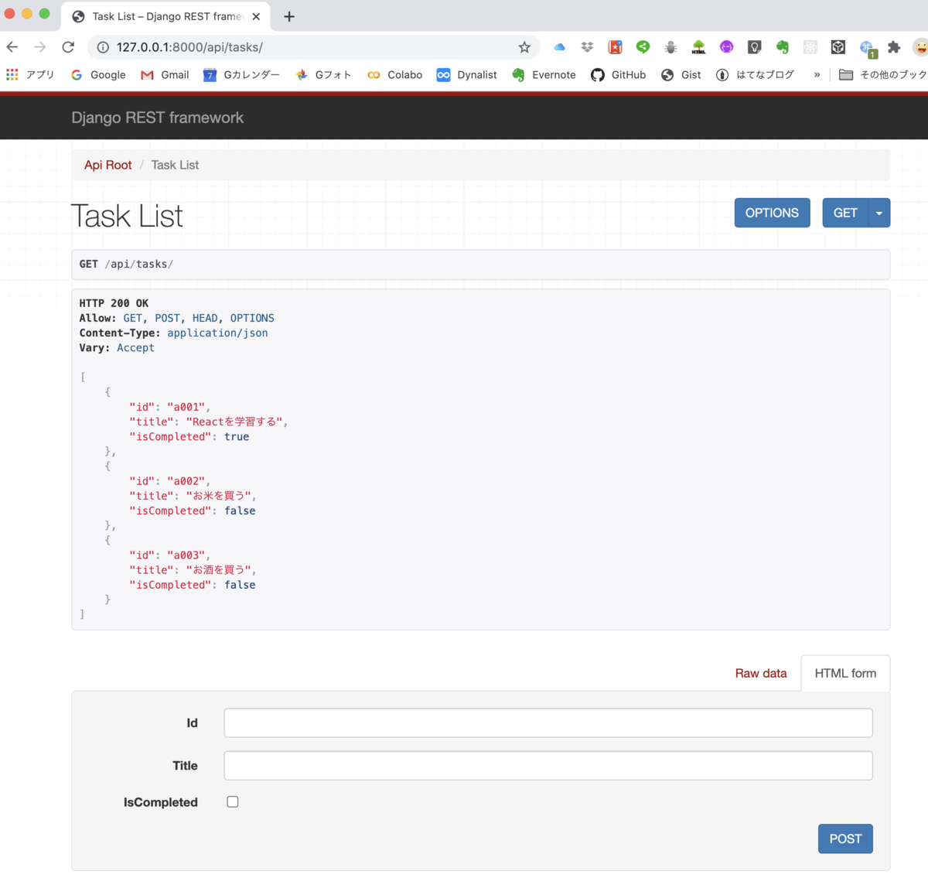Toggle the IsCompleted checkbox
Viewport: 928px width, 878px height.
tap(233, 802)
